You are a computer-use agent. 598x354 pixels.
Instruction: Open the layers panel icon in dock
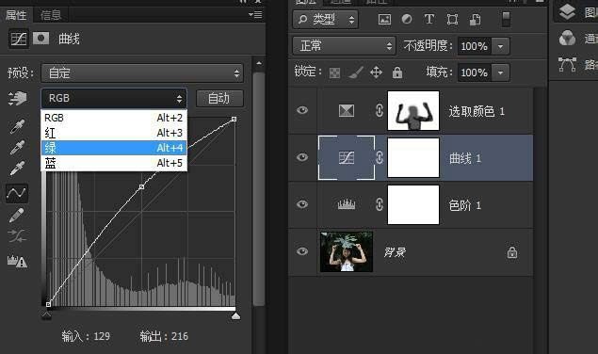click(x=567, y=11)
